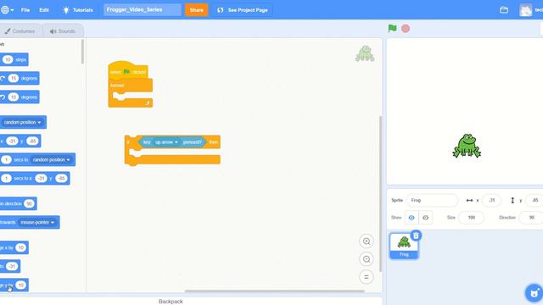This screenshot has height=305, width=543.
Task: Open My Stuff folder icon
Action: click(x=504, y=10)
